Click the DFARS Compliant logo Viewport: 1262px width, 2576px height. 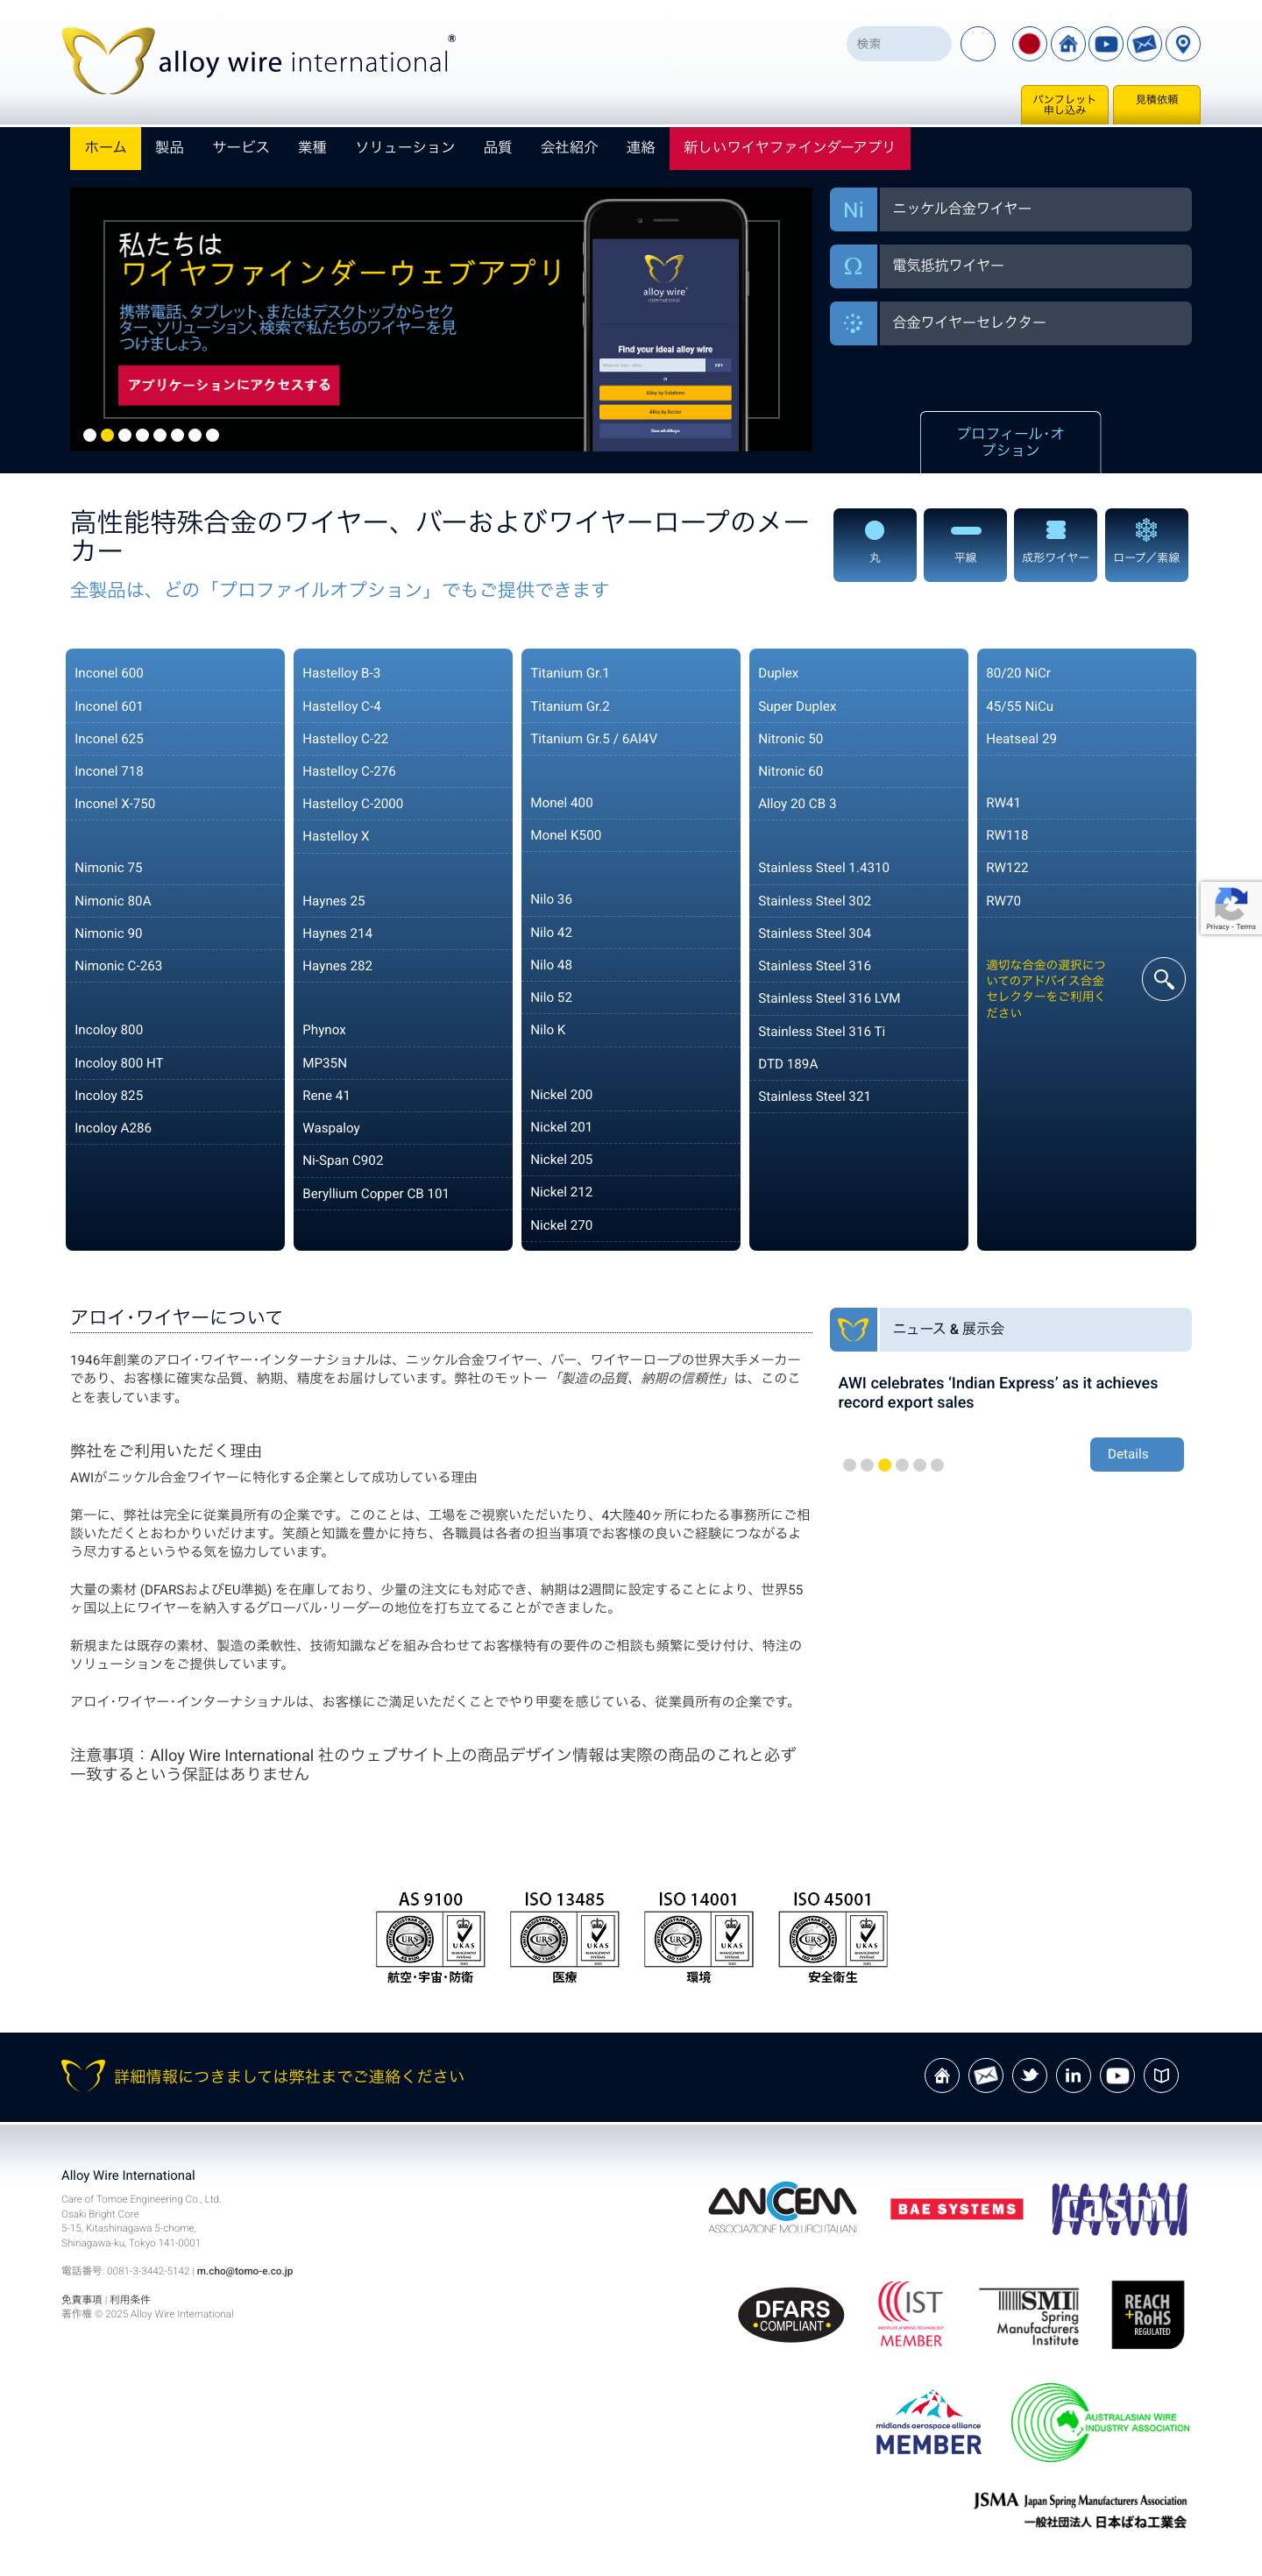pyautogui.click(x=791, y=2315)
